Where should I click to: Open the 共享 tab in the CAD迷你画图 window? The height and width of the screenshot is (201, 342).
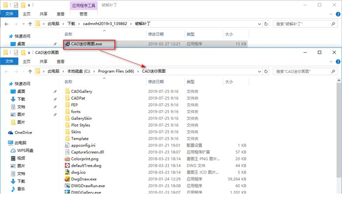coord(43,62)
